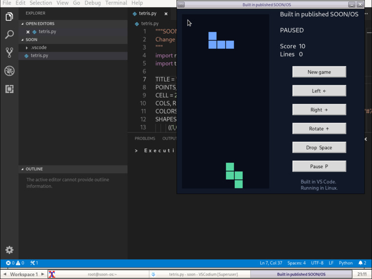Viewport: 372px width, 279px height.
Task: Open the Go menu
Action: (76, 3)
